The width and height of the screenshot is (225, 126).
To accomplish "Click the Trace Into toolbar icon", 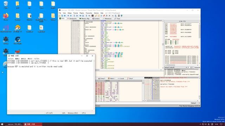I will pos(81,16).
